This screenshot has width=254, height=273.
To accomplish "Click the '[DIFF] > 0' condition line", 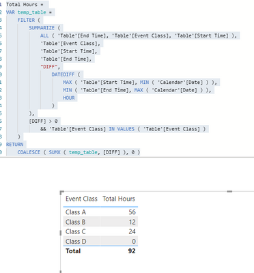I will tap(43, 121).
